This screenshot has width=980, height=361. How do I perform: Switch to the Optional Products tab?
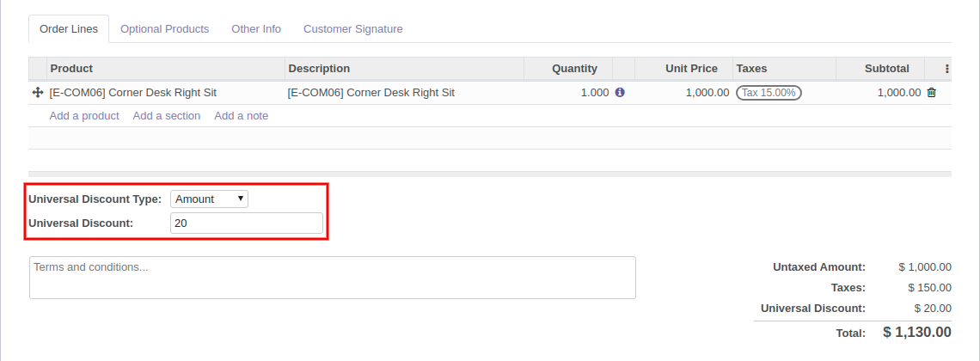pyautogui.click(x=164, y=28)
